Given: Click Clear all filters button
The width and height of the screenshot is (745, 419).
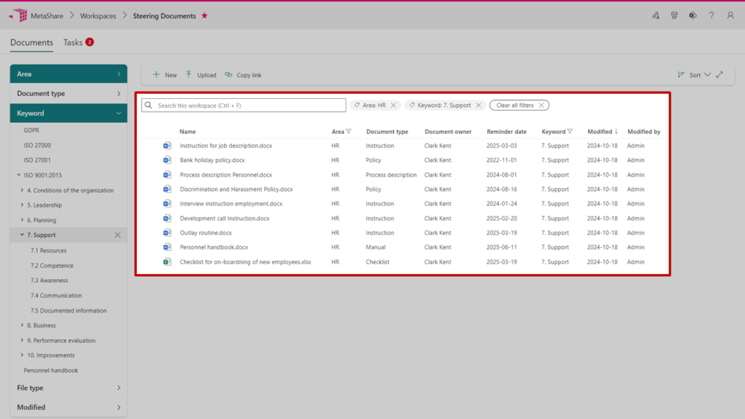Looking at the screenshot, I should click(x=519, y=105).
